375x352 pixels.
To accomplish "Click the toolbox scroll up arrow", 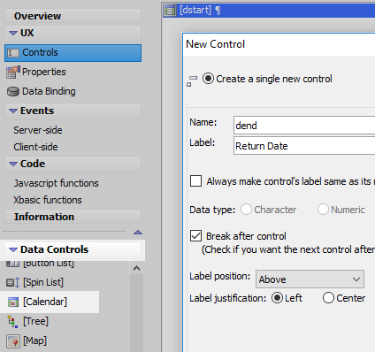I will [x=136, y=268].
